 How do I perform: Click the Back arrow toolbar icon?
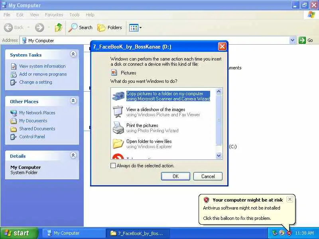(8, 27)
